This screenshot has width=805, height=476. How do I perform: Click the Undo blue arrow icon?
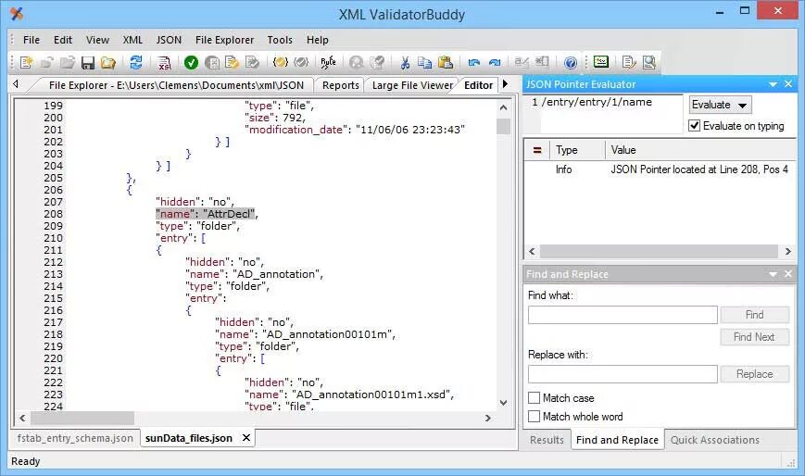(x=474, y=63)
